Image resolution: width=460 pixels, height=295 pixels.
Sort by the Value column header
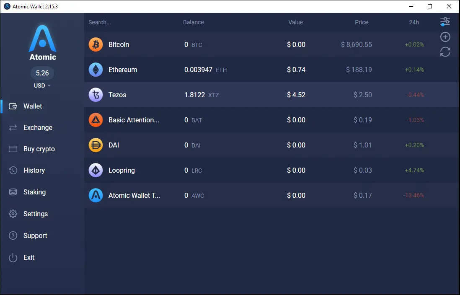point(295,22)
